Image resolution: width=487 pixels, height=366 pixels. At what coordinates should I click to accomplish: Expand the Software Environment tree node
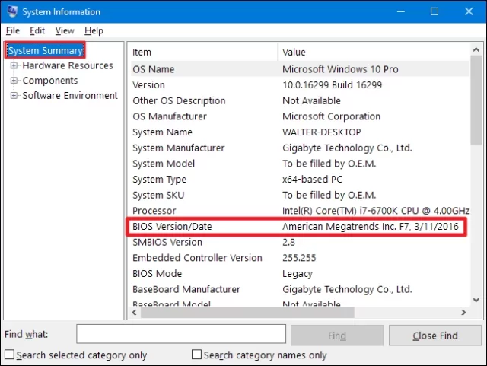point(14,96)
